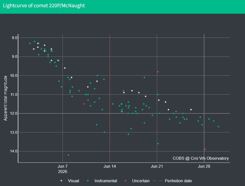Toggle the Instrumental green plus legend marker
This screenshot has height=186, width=245.
pos(88,181)
